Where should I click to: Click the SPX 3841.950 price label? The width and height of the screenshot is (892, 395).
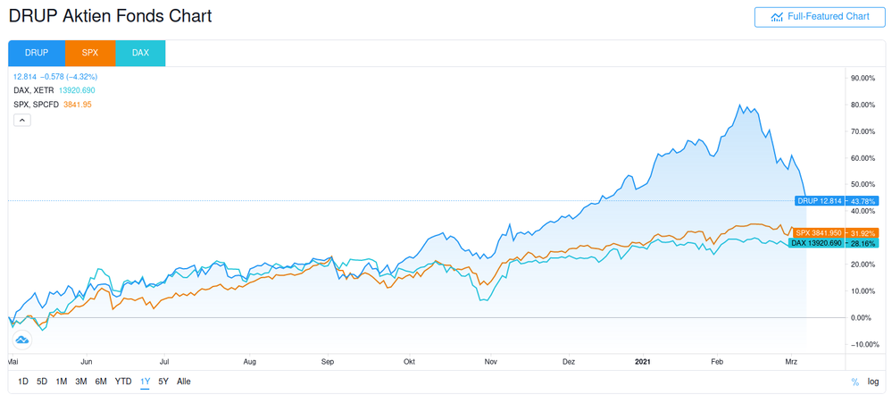(817, 232)
